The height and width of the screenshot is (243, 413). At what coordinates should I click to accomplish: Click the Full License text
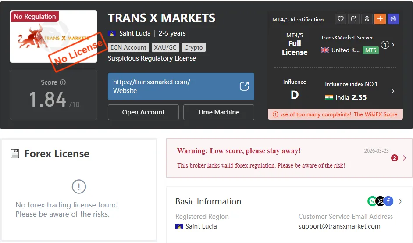click(x=295, y=48)
